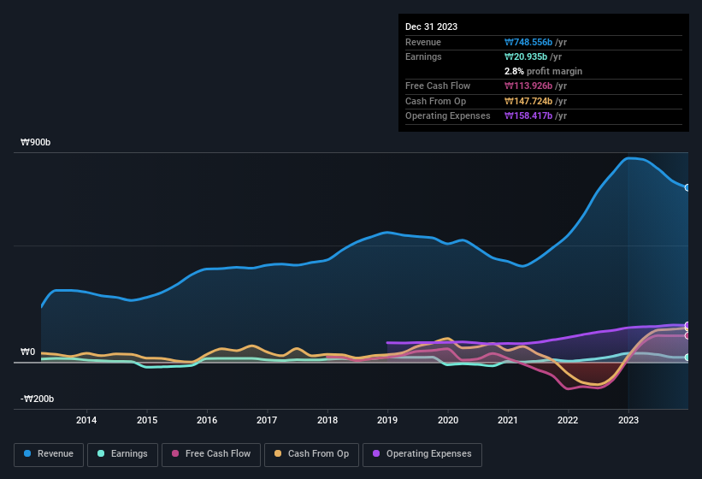Click the Cash From Op tooltip label
The width and height of the screenshot is (702, 479).
[x=435, y=101]
